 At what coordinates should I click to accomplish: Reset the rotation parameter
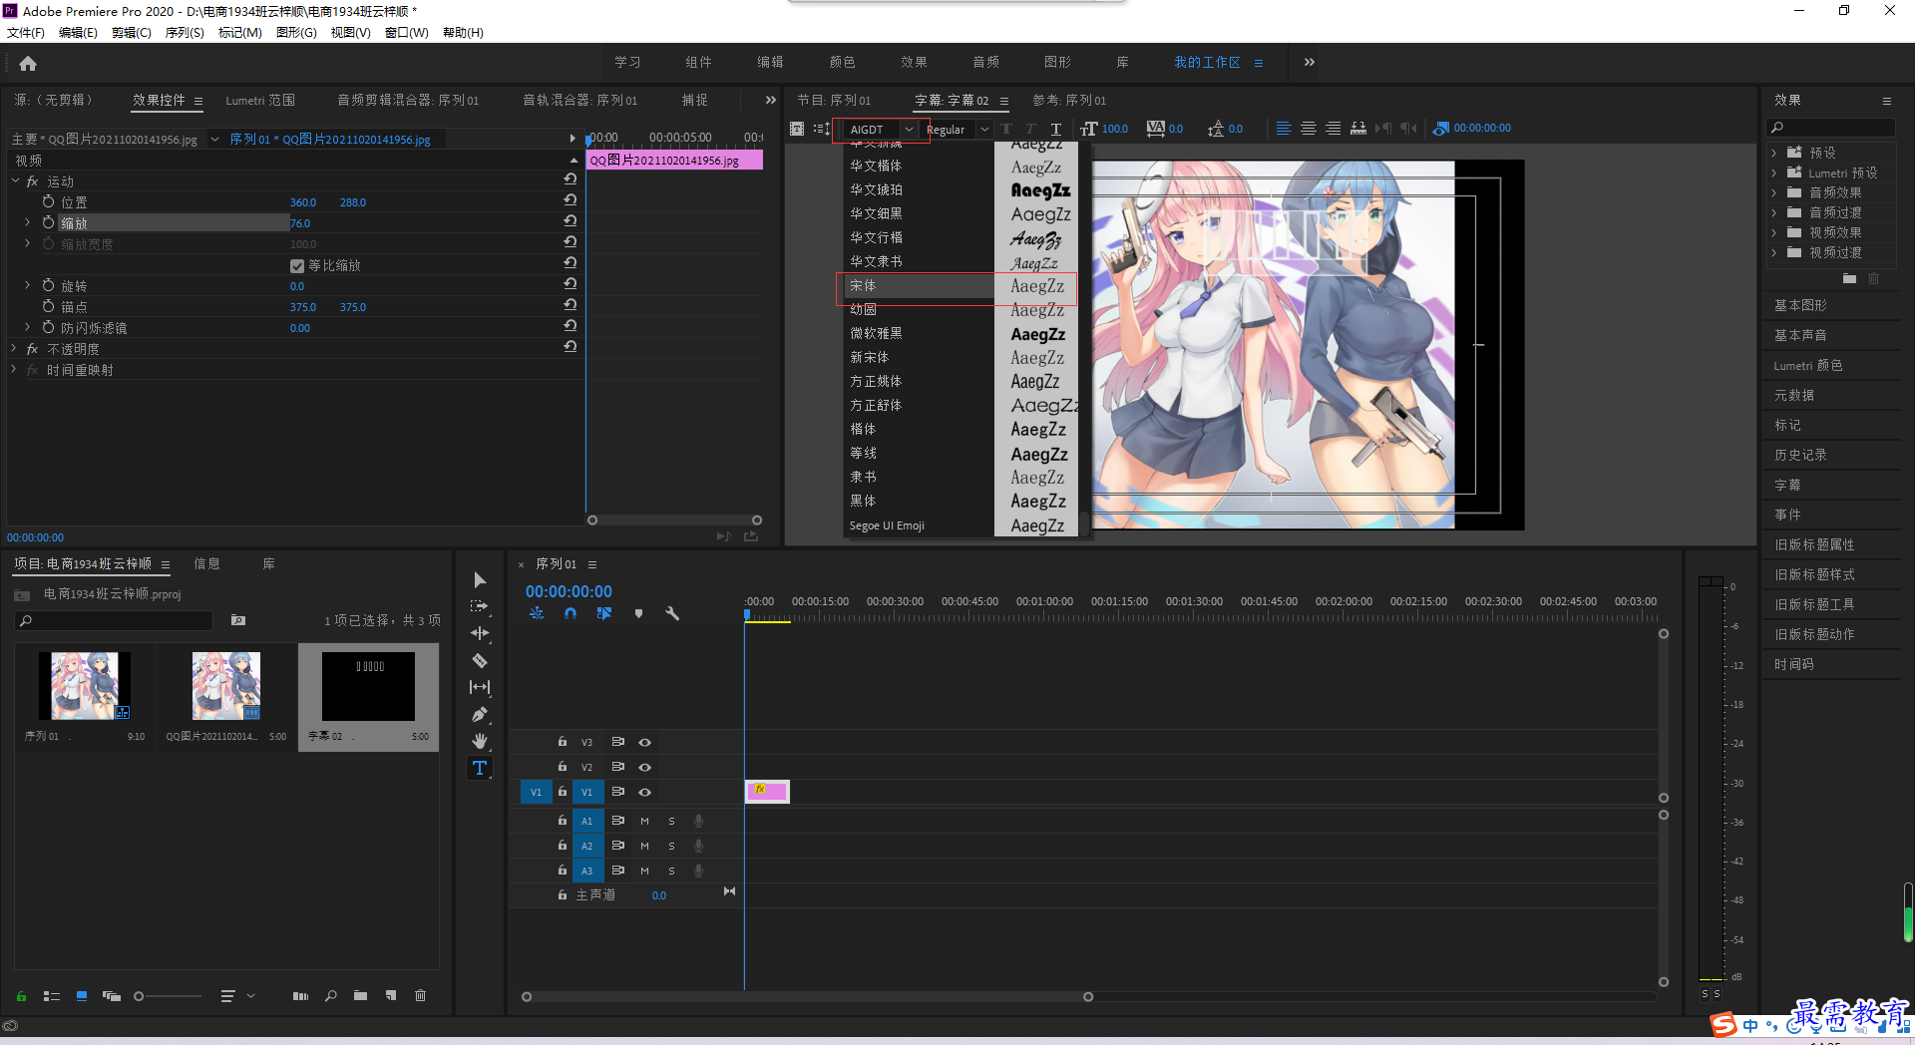click(x=571, y=284)
